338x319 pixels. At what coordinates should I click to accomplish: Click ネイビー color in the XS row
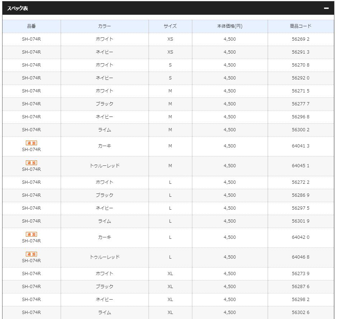point(104,52)
